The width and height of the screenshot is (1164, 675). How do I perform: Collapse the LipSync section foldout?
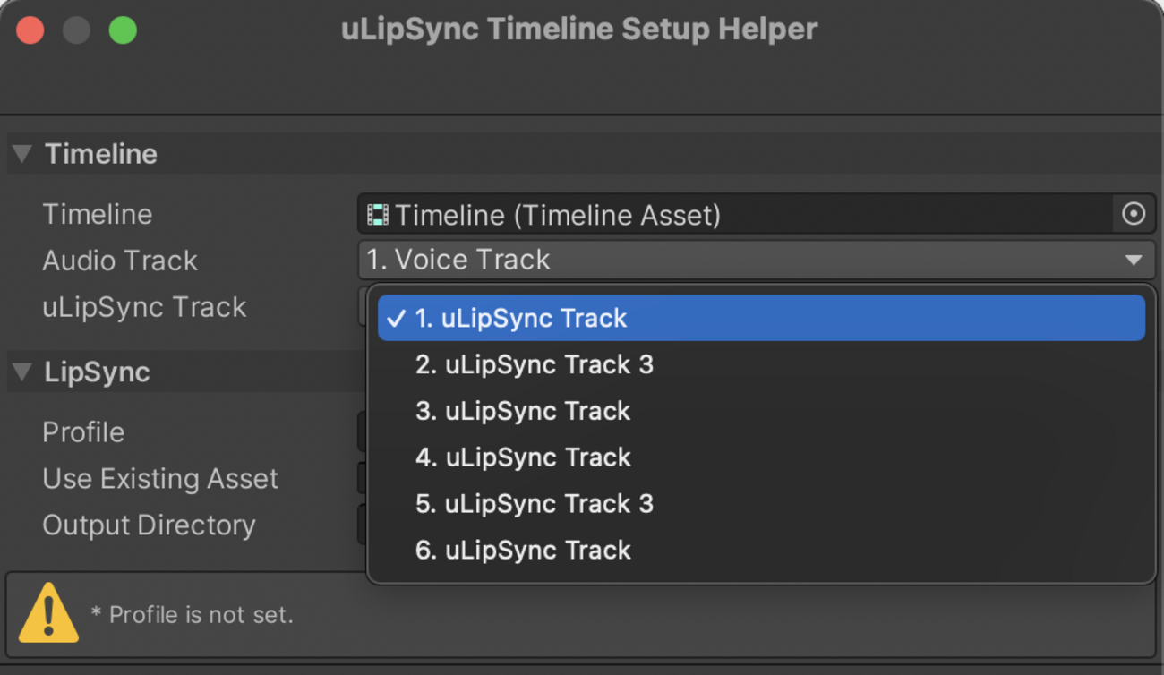[x=22, y=372]
